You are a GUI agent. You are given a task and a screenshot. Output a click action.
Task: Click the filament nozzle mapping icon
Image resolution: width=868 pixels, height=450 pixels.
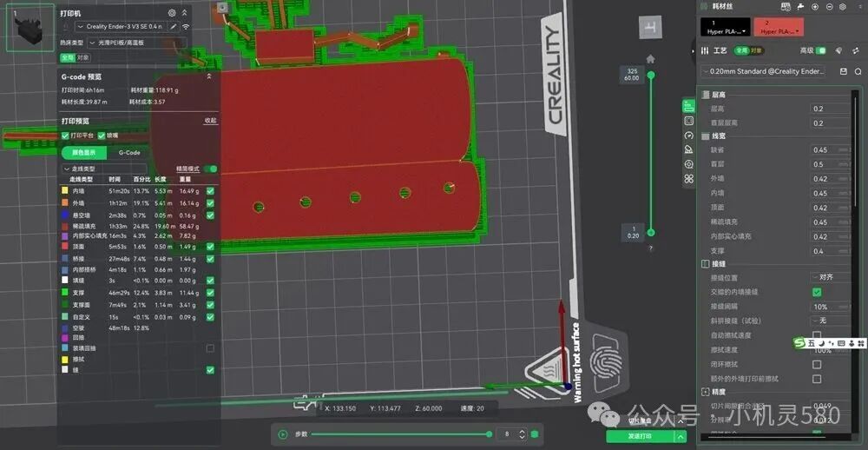click(800, 7)
